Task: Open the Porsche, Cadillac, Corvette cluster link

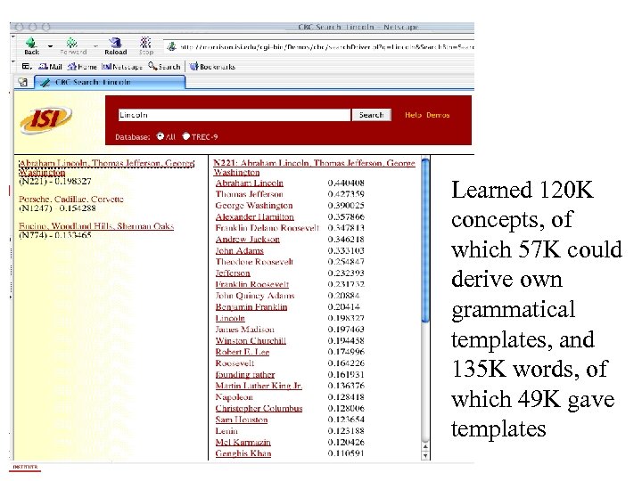Action: point(70,200)
